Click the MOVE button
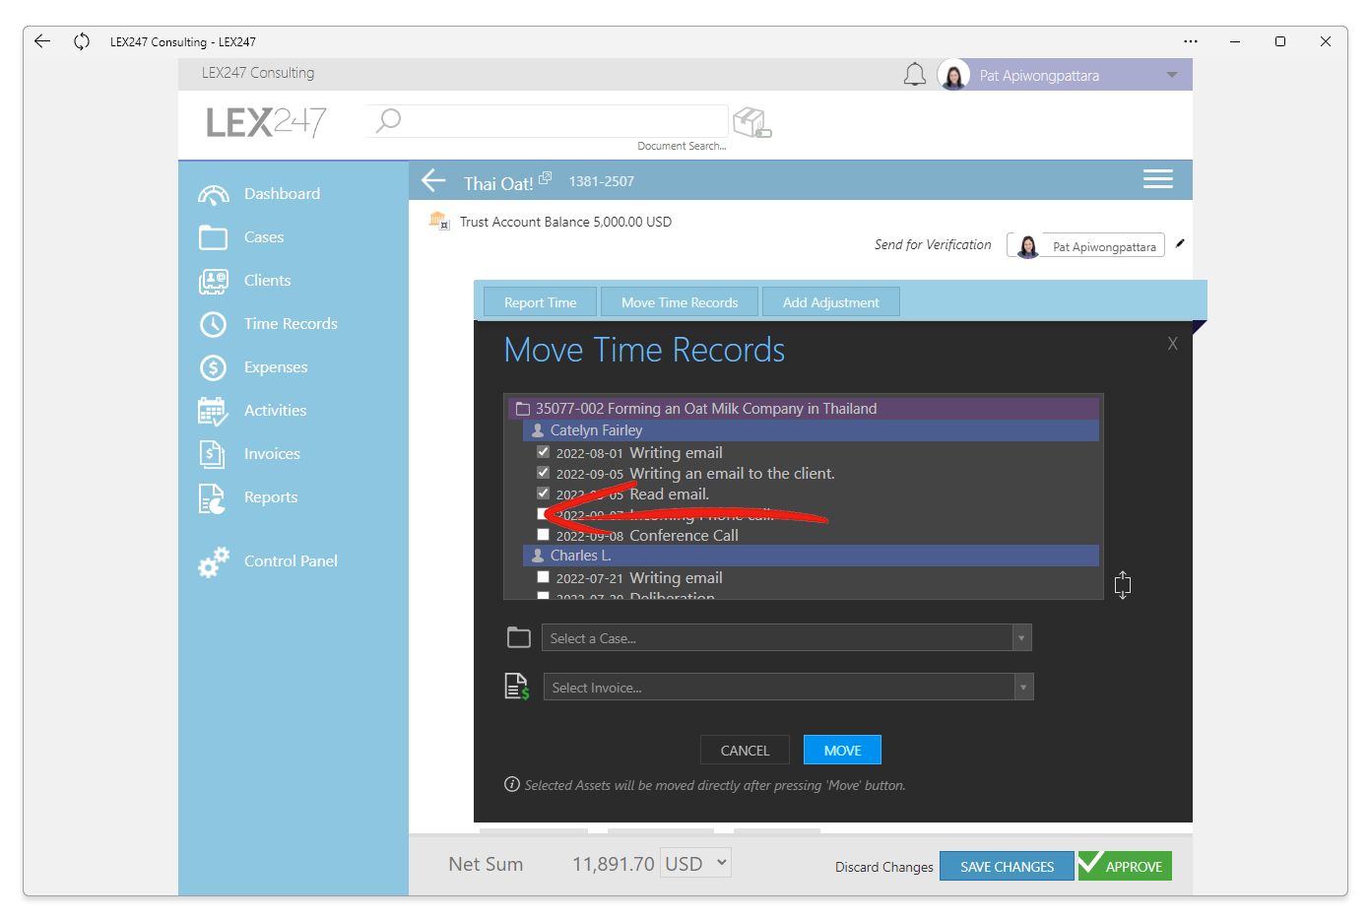Viewport: 1370px width, 921px height. (842, 751)
